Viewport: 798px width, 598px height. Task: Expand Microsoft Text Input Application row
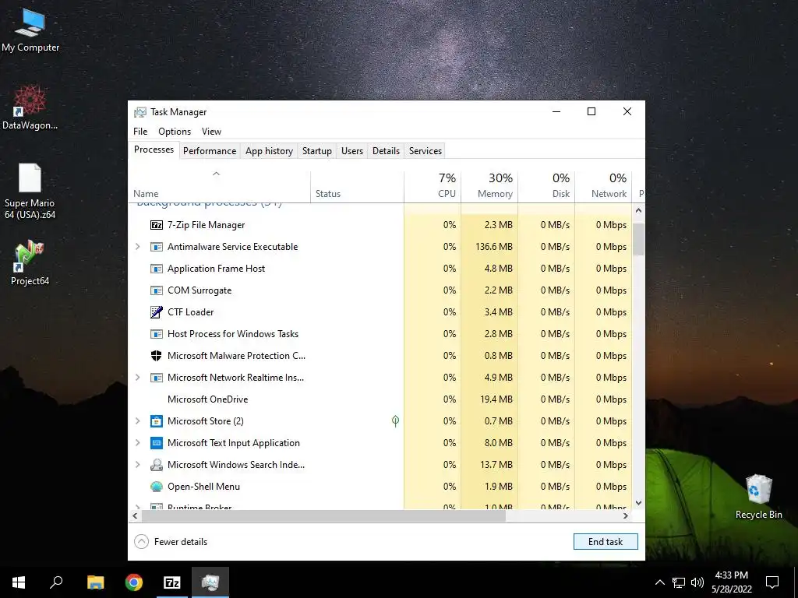click(137, 443)
